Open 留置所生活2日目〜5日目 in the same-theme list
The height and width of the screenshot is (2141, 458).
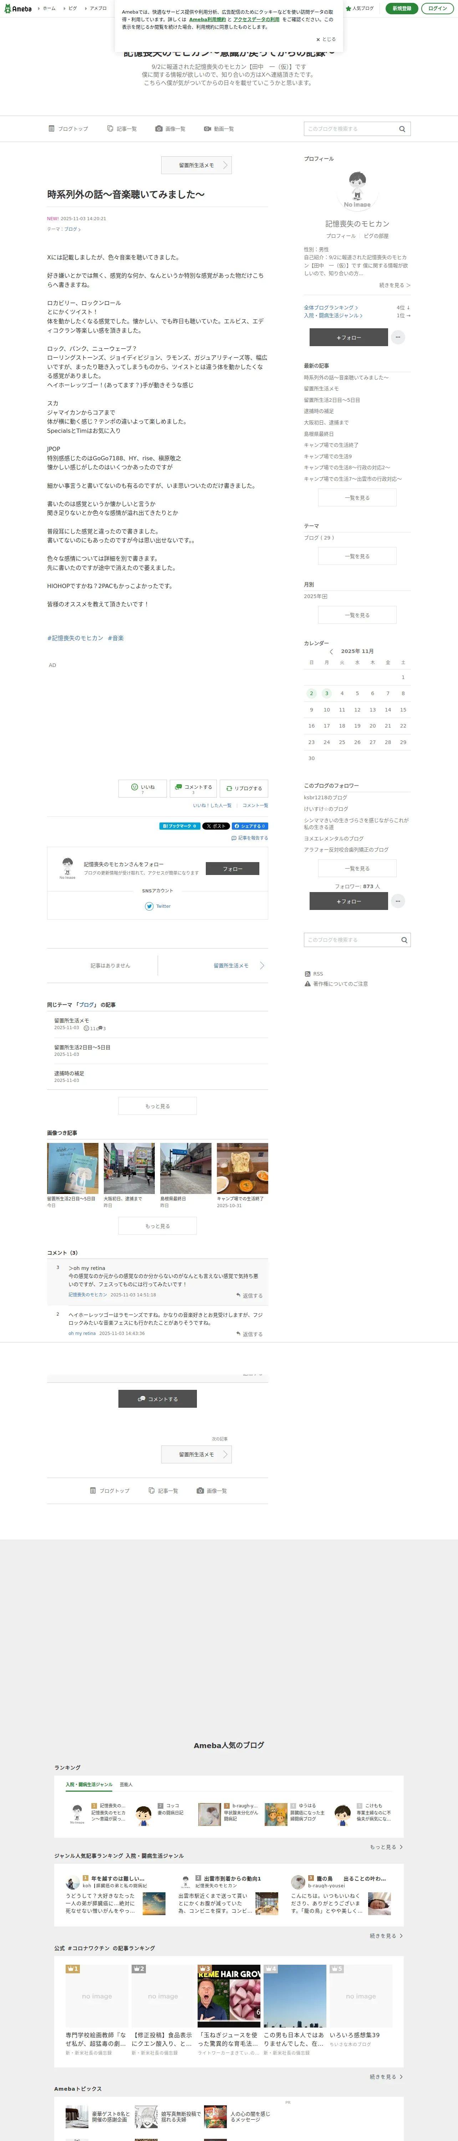coord(82,1047)
